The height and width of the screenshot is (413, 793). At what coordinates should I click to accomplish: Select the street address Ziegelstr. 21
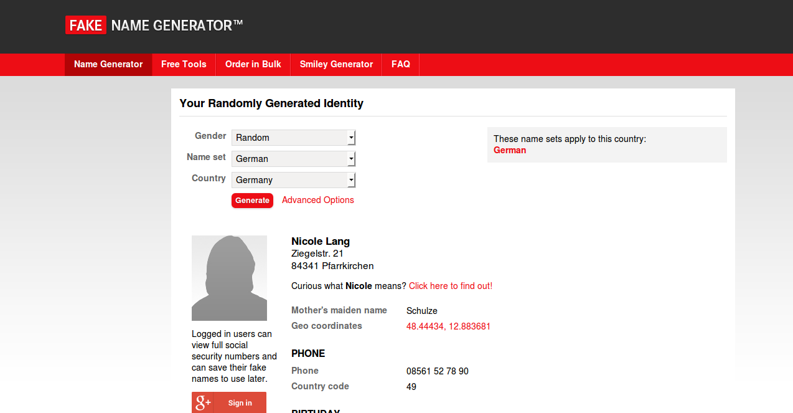click(317, 254)
